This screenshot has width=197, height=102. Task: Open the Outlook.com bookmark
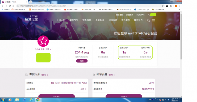142,10
